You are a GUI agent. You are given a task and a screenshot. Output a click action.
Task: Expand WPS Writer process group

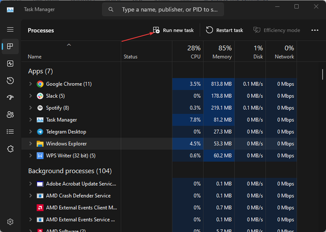point(30,156)
